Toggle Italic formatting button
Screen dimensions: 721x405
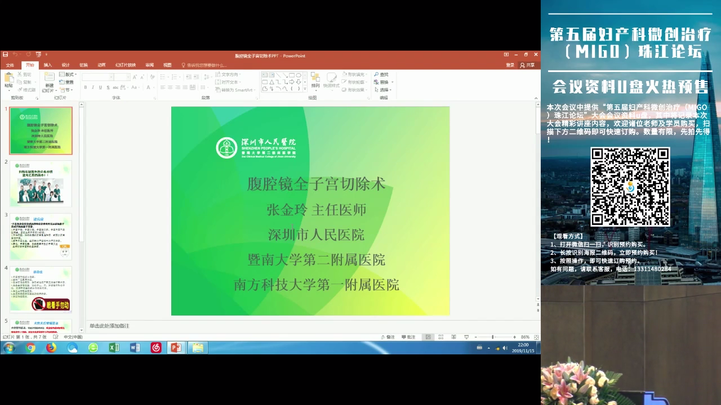[93, 87]
